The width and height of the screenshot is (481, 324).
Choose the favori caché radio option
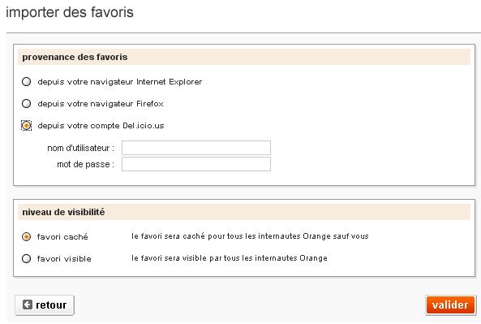(x=27, y=237)
